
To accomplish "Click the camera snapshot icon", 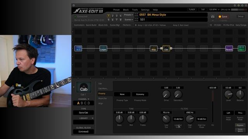I will [x=213, y=17].
